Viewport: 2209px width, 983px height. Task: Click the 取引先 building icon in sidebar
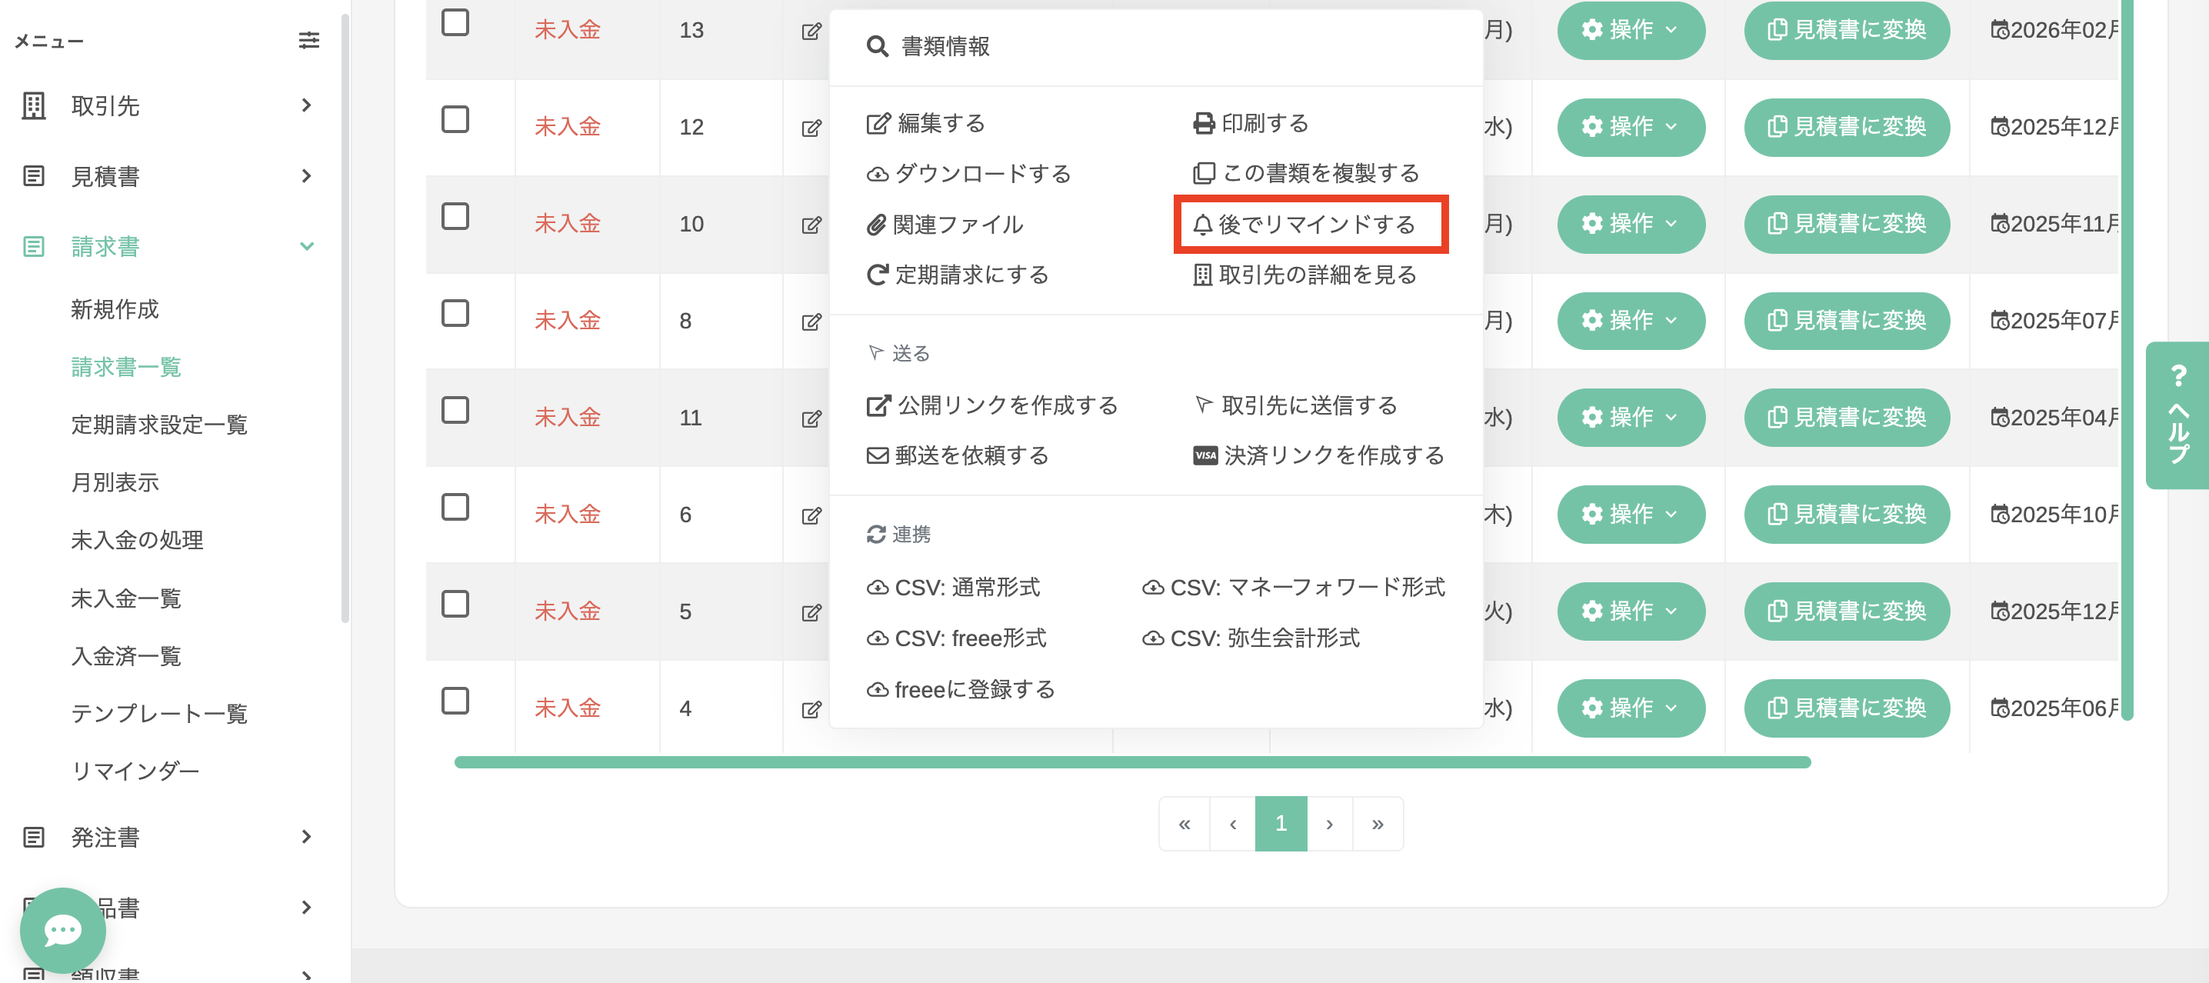coord(33,105)
